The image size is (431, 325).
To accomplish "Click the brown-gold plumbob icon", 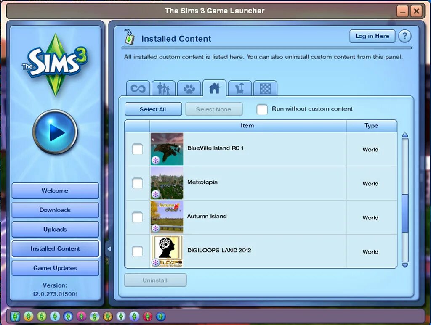I will point(108,317).
